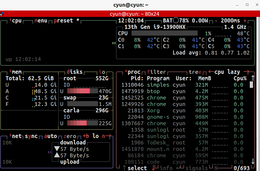Click the clock showing 12:02:04

tap(131, 20)
